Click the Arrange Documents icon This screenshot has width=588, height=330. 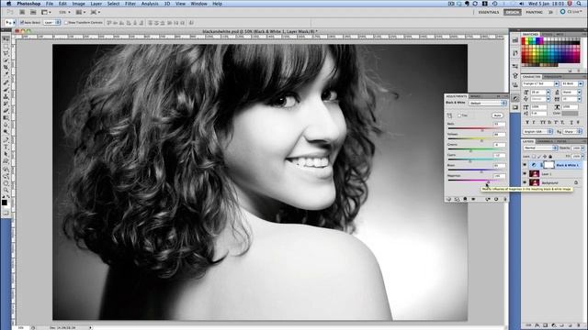pos(80,12)
